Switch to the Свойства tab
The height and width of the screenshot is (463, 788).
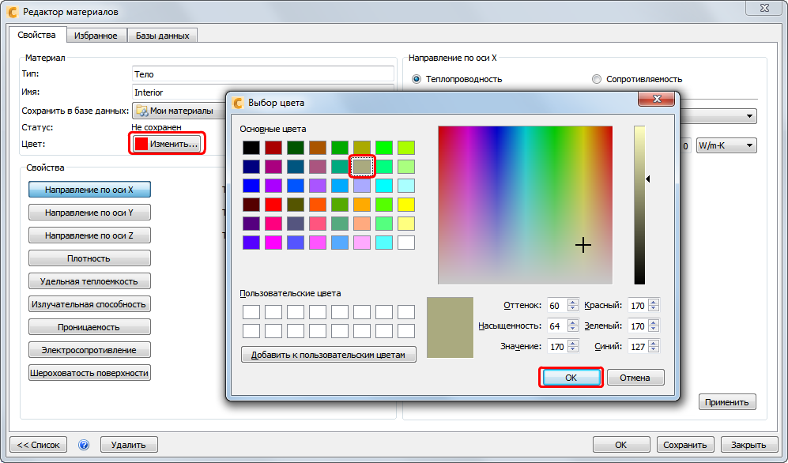36,35
